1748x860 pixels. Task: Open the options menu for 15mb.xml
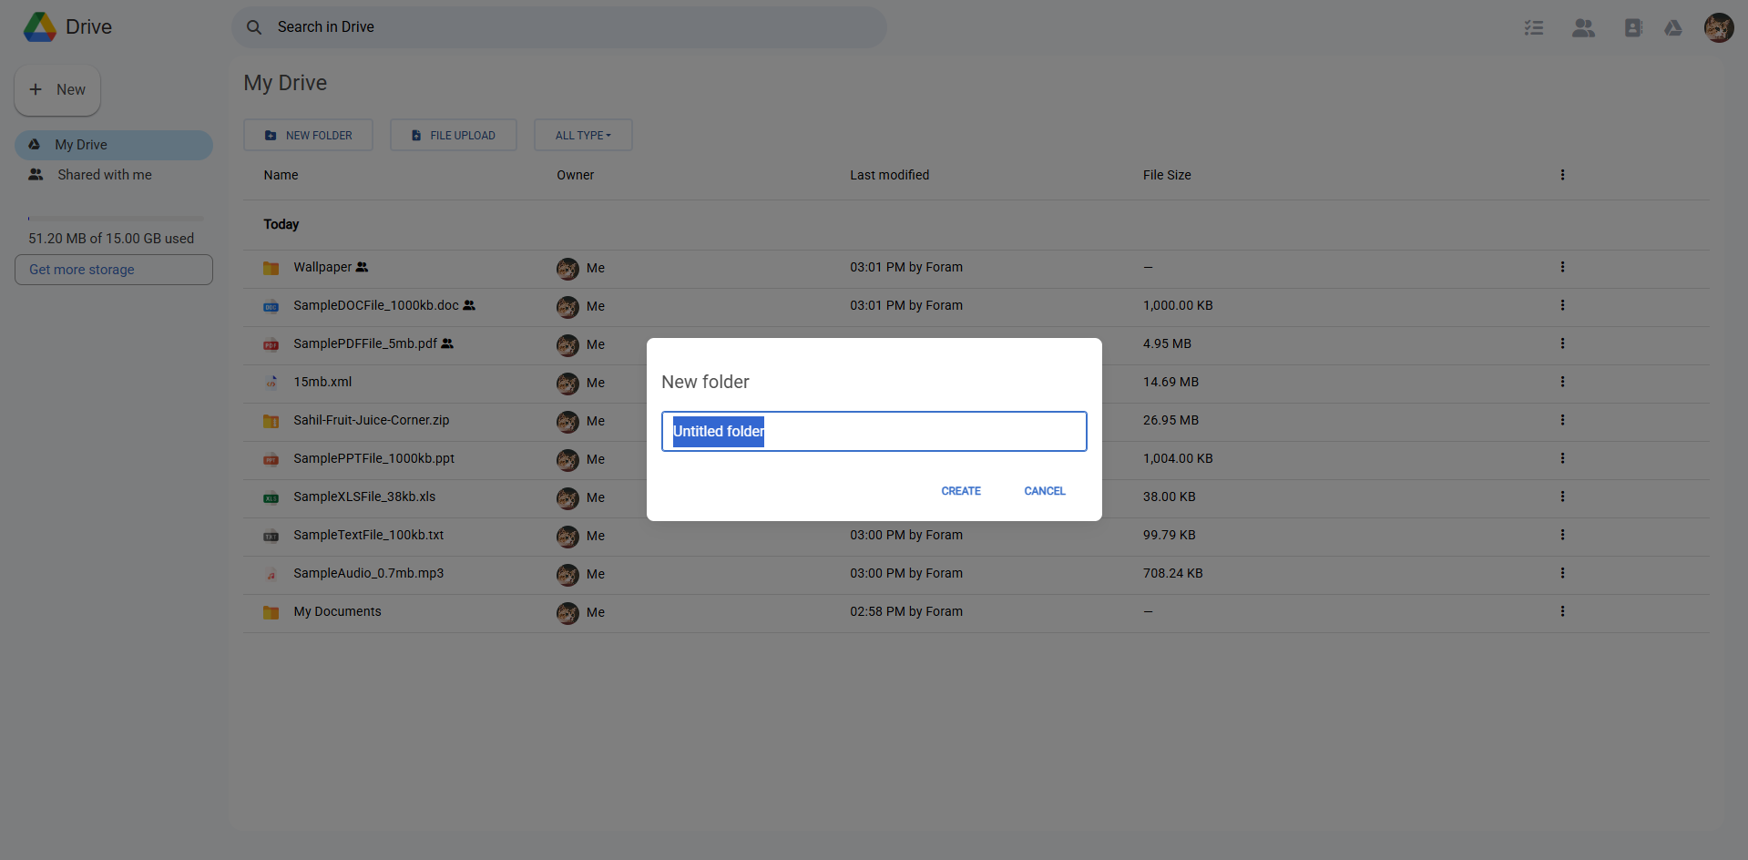click(1563, 382)
